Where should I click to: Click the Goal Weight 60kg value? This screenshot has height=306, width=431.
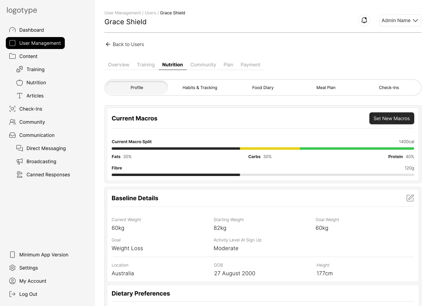pyautogui.click(x=322, y=228)
